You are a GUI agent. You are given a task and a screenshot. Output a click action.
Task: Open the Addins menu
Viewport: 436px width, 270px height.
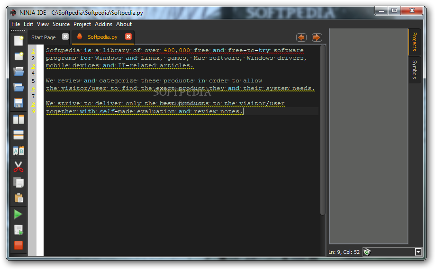[x=103, y=24]
